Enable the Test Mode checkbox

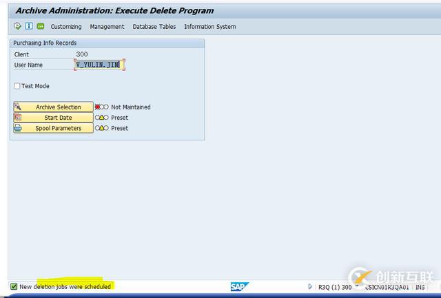17,86
